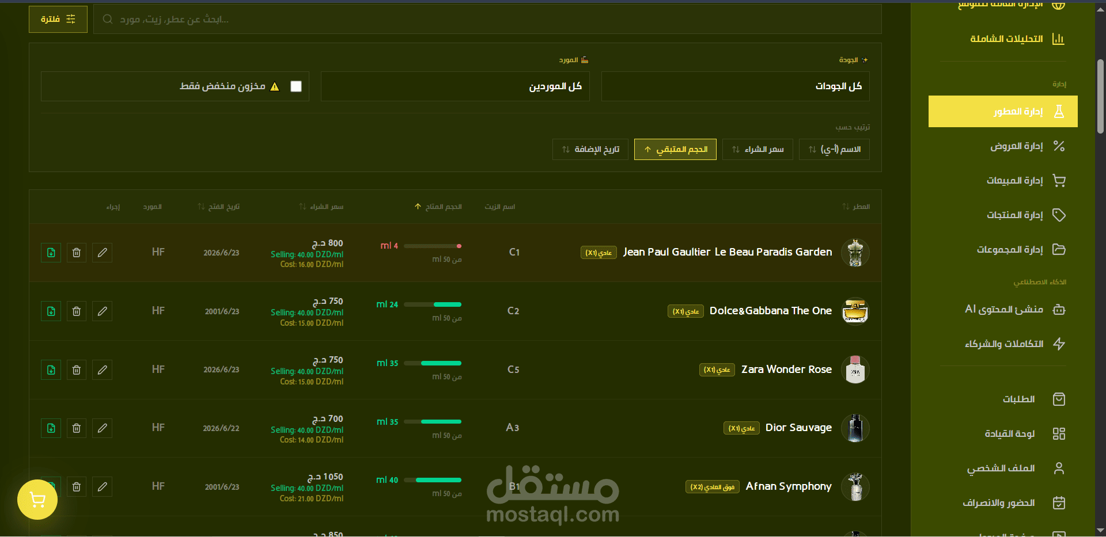Image resolution: width=1106 pixels, height=537 pixels.
Task: Open الملف الشخصي profile page
Action: (x=1003, y=469)
